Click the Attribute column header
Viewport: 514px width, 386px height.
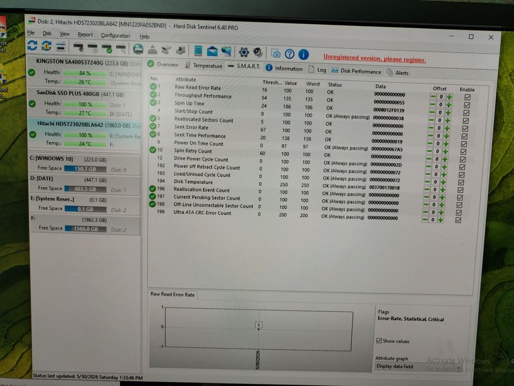(x=186, y=79)
